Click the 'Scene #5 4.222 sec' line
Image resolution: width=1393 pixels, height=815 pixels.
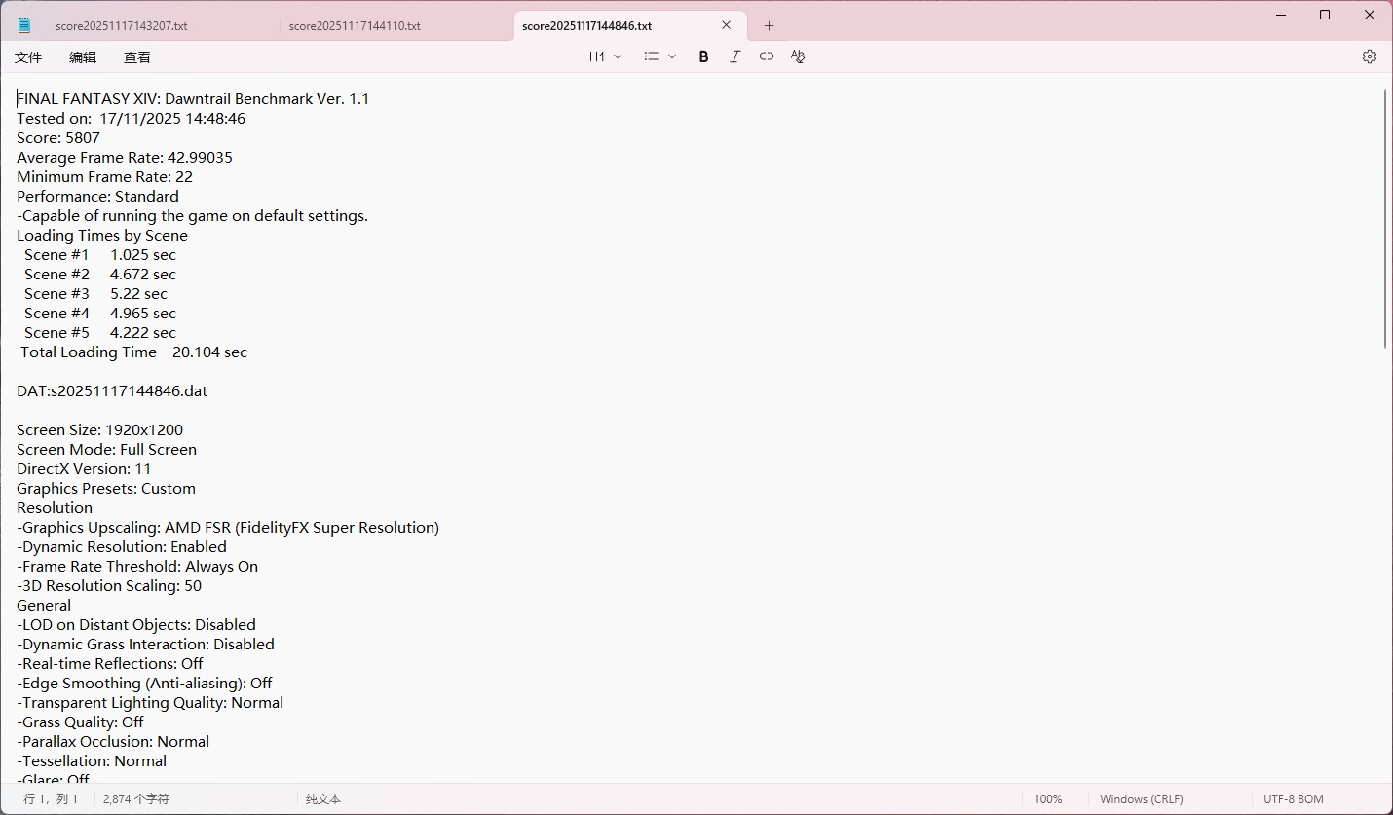tap(100, 332)
